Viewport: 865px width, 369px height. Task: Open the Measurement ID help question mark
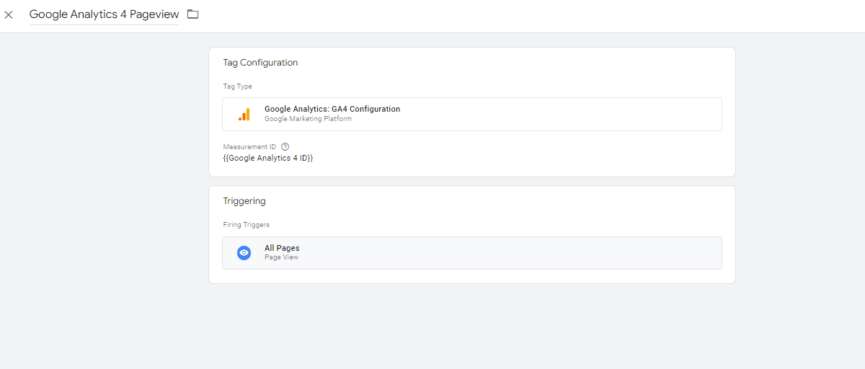285,146
